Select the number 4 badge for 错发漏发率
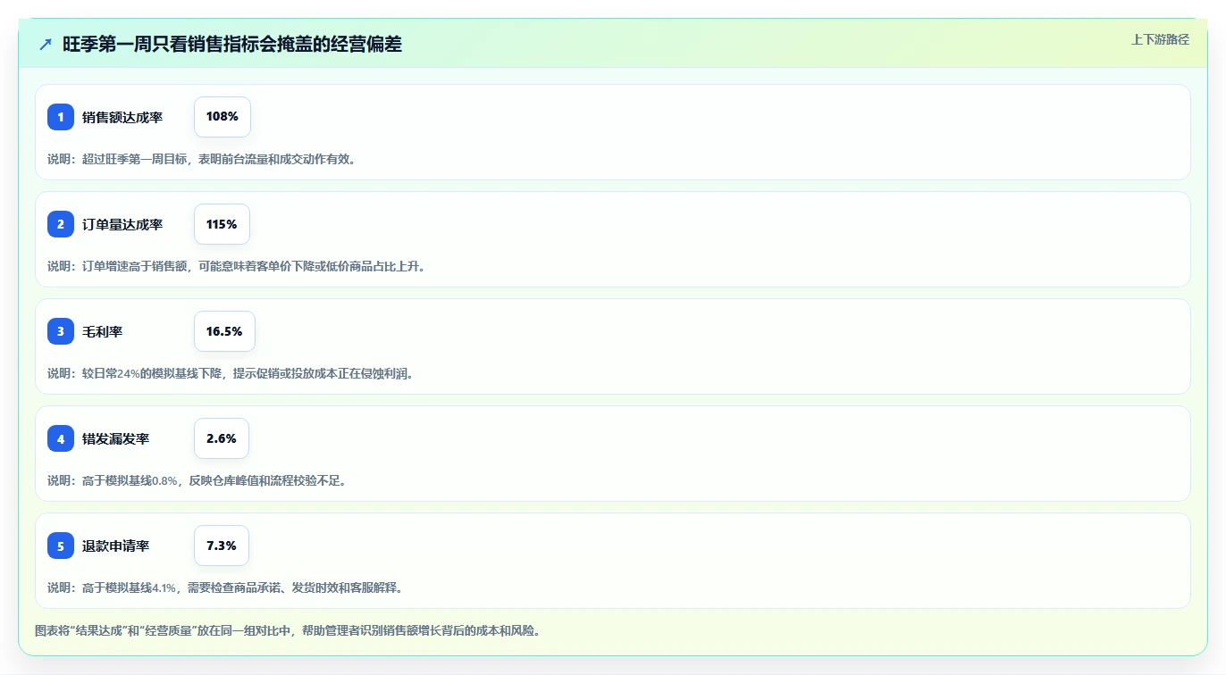Viewport: 1226px width, 675px height. tap(61, 438)
